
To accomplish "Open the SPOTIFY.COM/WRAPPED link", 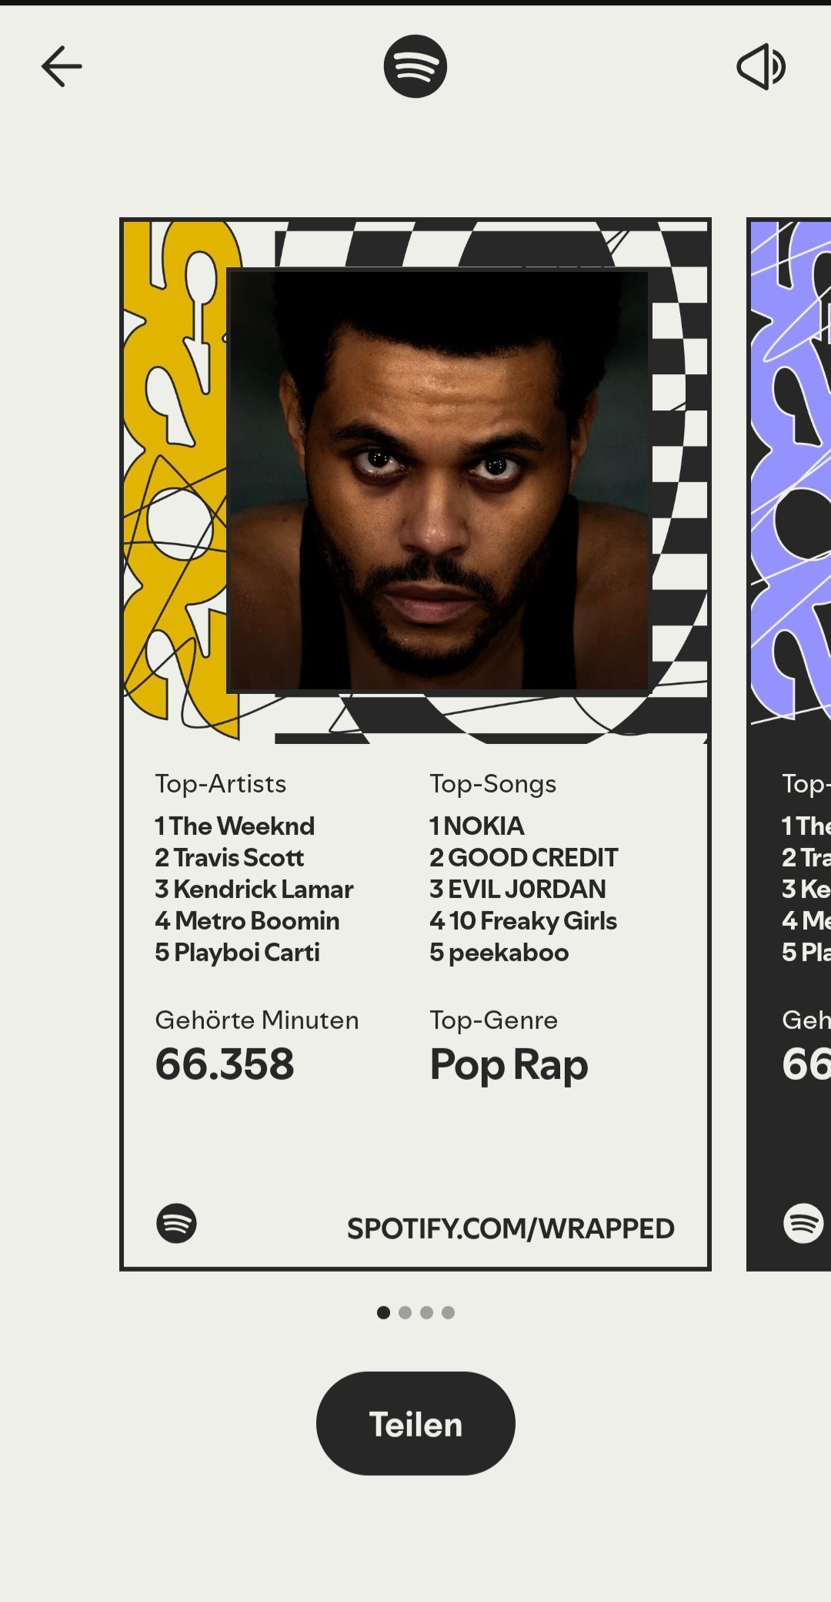I will pyautogui.click(x=510, y=1228).
